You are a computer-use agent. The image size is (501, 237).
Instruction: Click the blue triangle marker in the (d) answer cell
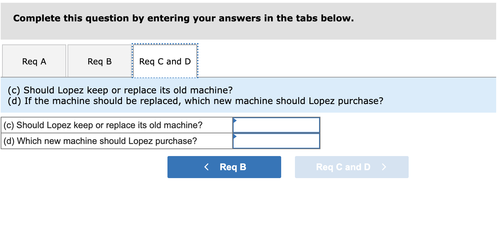235,136
